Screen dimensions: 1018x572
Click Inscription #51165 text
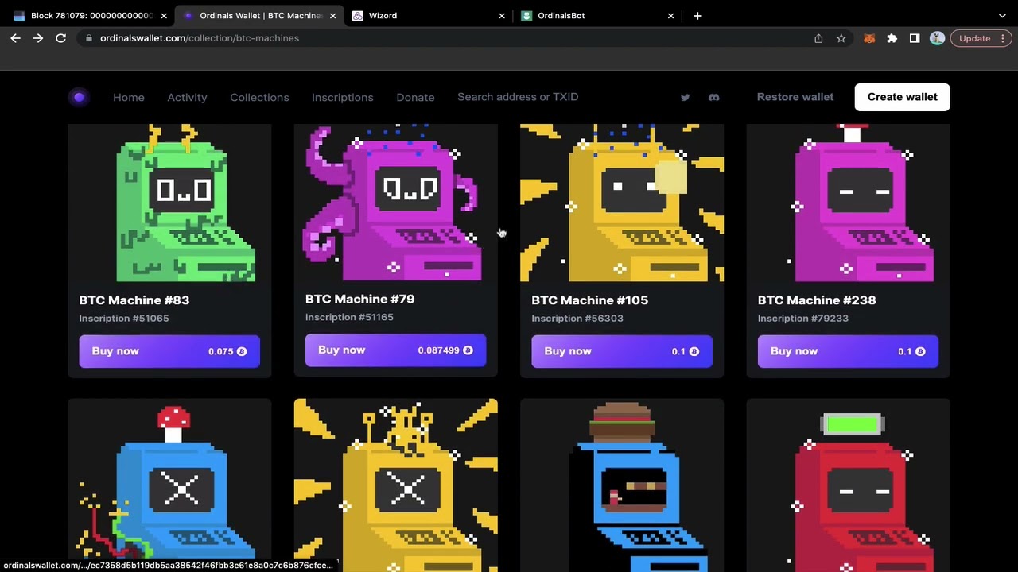tap(349, 317)
